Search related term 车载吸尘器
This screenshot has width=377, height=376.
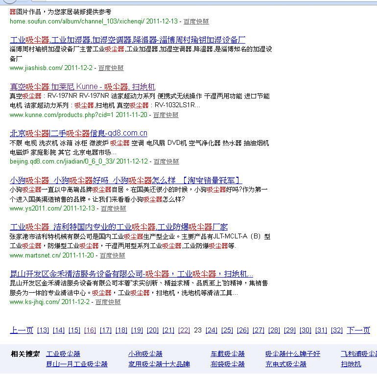pyautogui.click(x=228, y=354)
